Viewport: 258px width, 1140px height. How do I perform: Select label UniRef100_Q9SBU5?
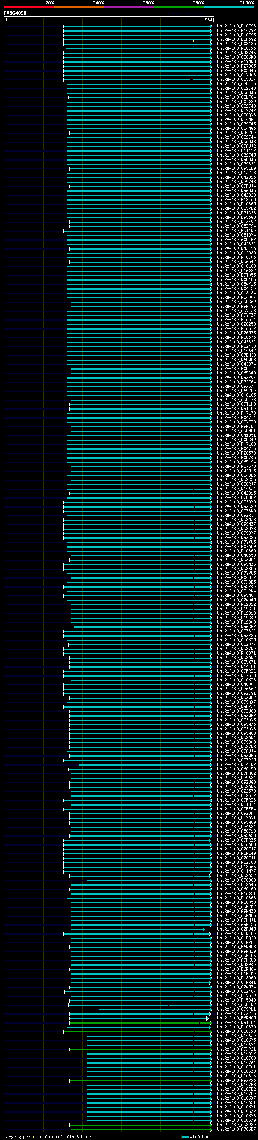(236, 569)
